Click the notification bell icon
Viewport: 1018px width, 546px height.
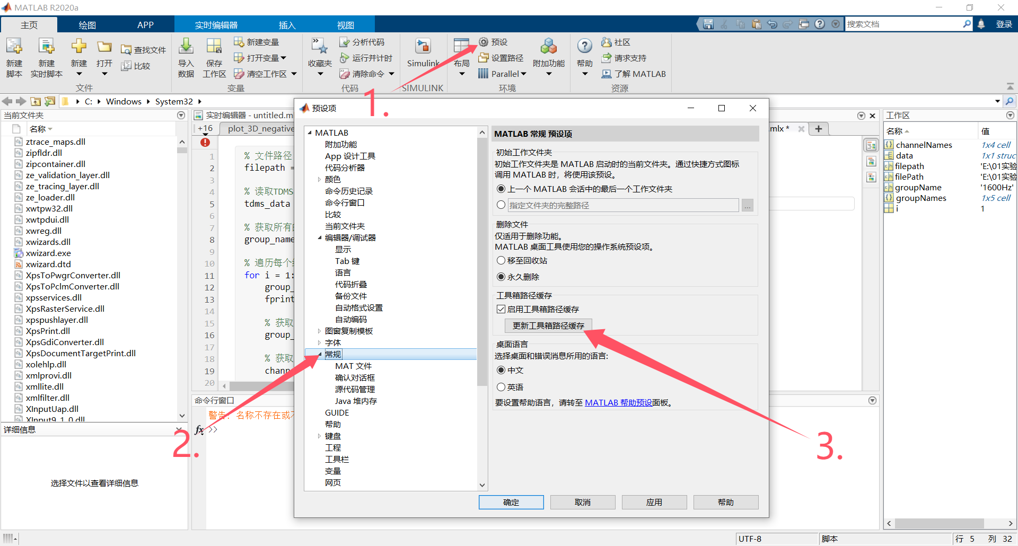pyautogui.click(x=981, y=24)
